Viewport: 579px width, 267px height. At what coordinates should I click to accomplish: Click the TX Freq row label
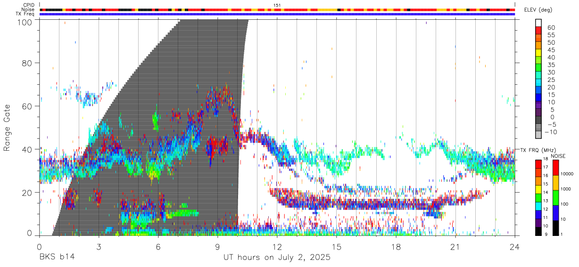click(25, 14)
